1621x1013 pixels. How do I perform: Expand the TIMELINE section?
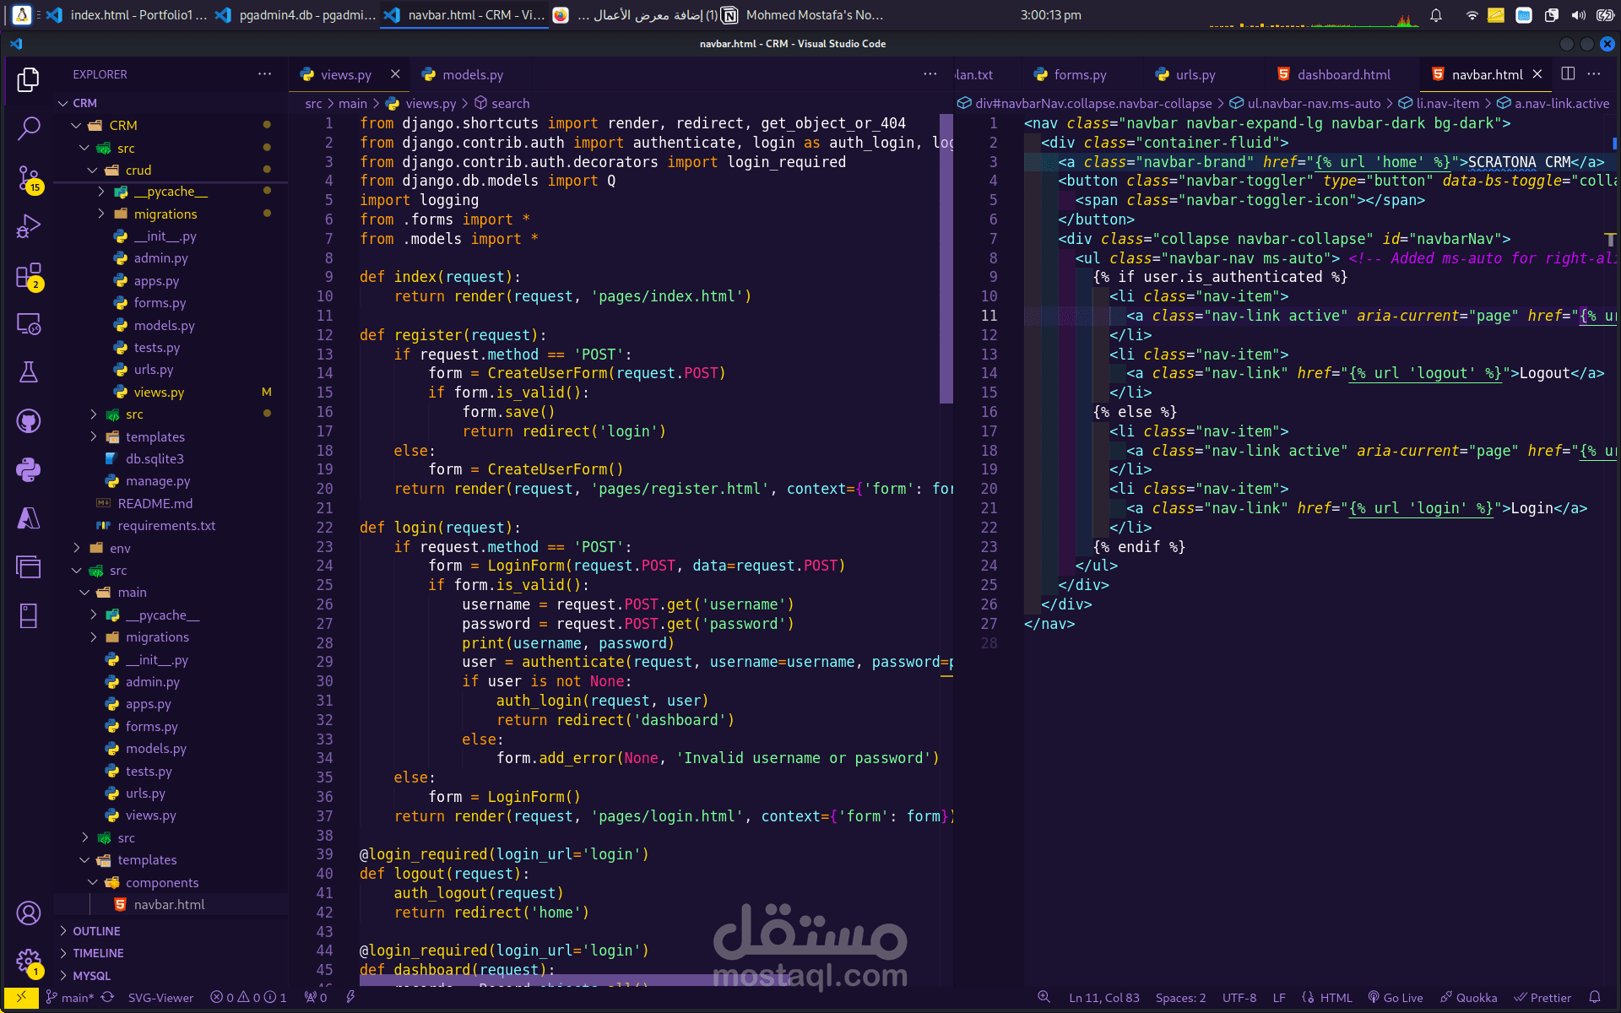[98, 952]
